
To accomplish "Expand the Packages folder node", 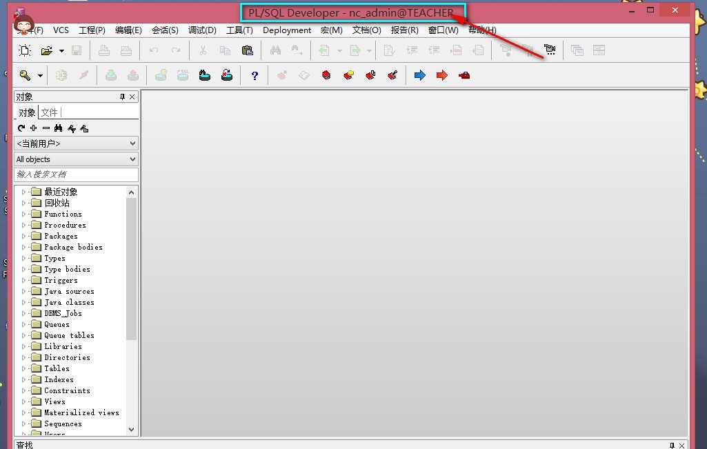I will 24,236.
